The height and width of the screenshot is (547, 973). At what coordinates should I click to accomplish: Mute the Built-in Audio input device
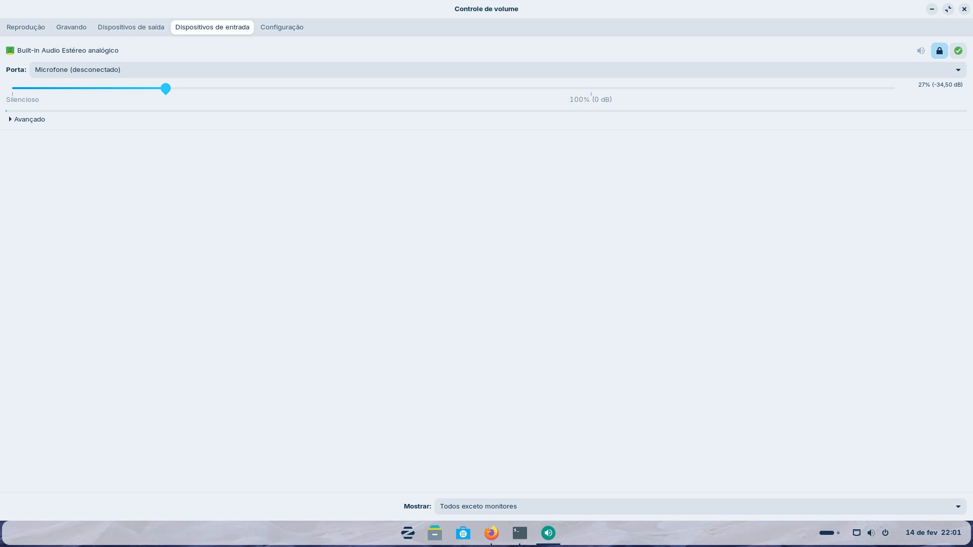(921, 51)
